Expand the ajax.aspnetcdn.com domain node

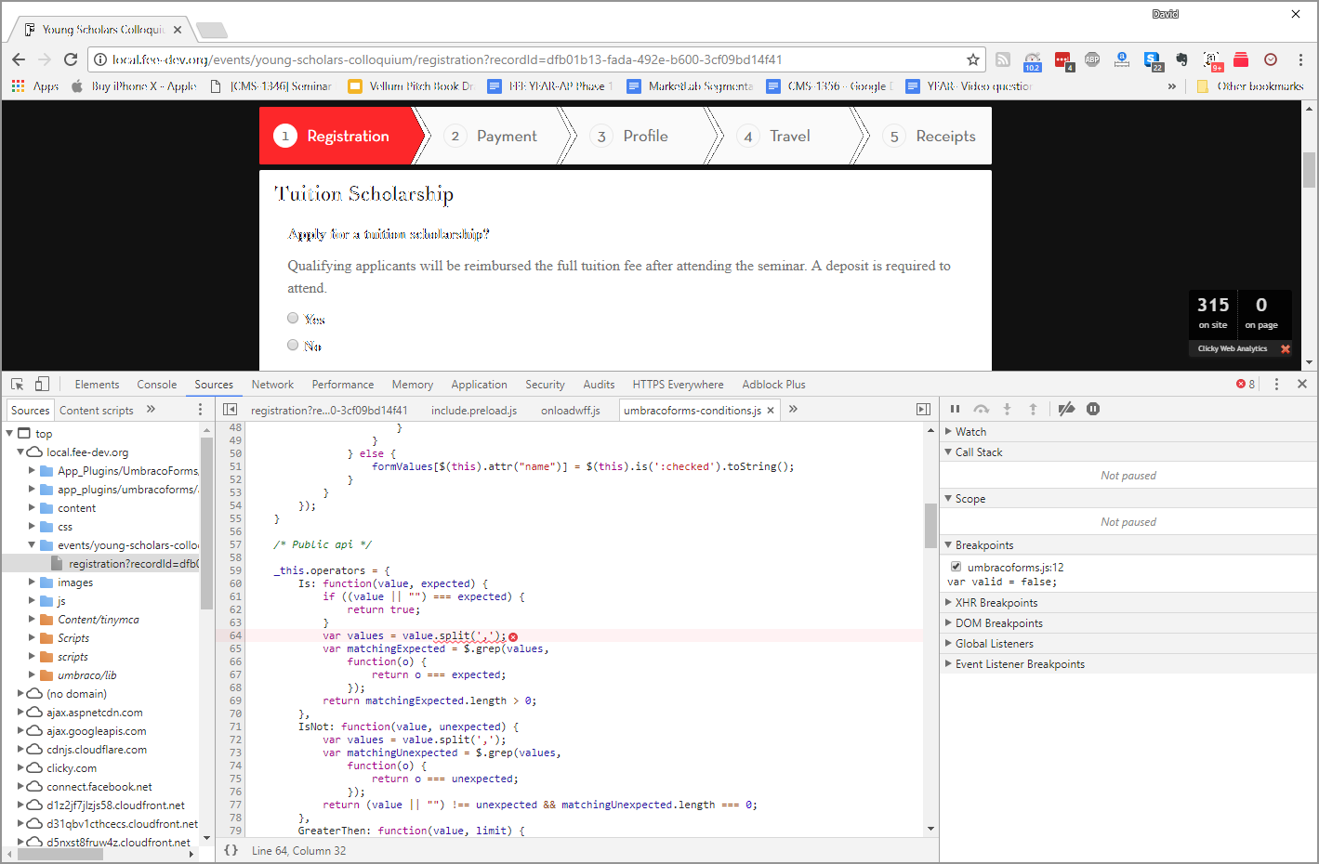(20, 712)
